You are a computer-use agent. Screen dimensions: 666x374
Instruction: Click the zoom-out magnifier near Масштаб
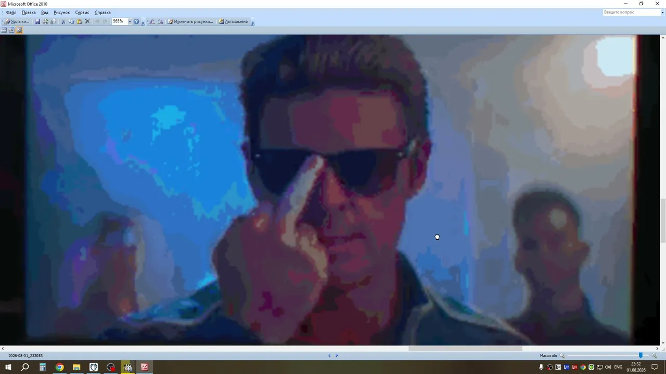(562, 355)
